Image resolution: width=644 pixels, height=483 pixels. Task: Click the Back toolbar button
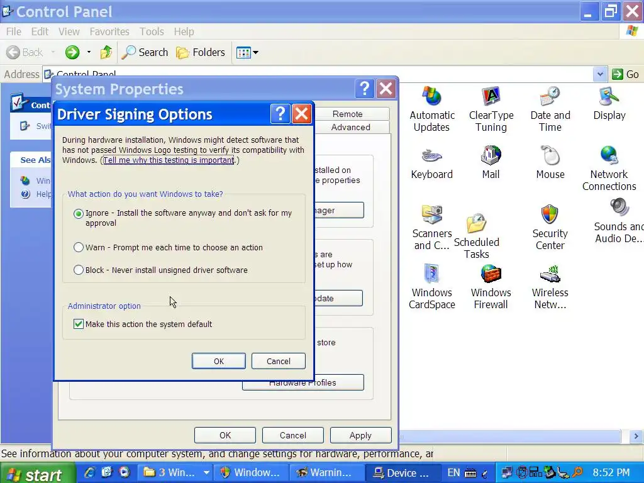[x=25, y=52]
